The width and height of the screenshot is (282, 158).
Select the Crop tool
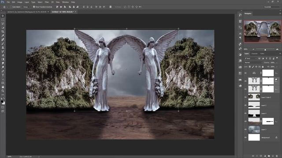click(x=3, y=32)
